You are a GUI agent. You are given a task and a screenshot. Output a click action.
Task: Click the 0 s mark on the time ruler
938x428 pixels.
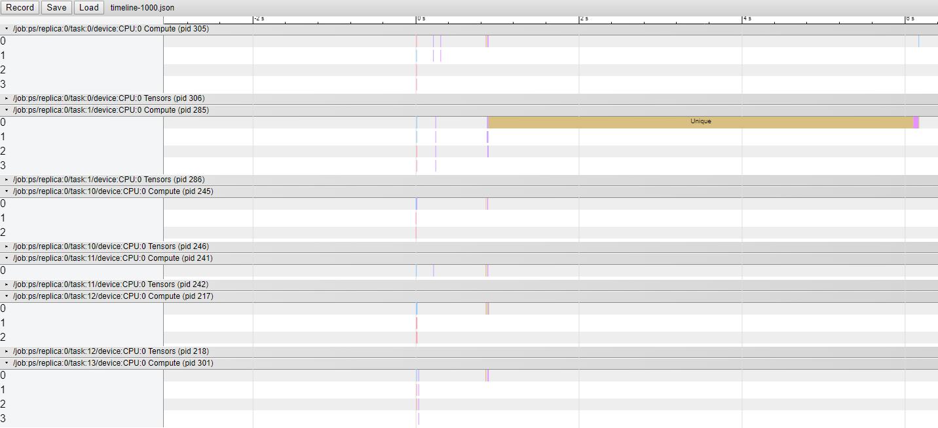(x=419, y=19)
